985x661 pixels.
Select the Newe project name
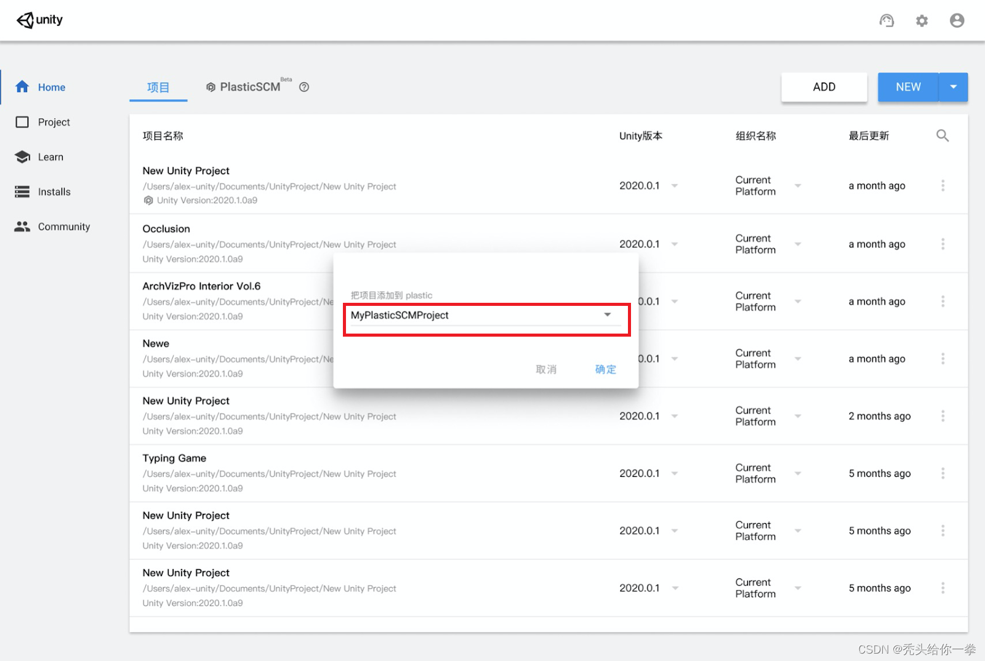click(156, 343)
